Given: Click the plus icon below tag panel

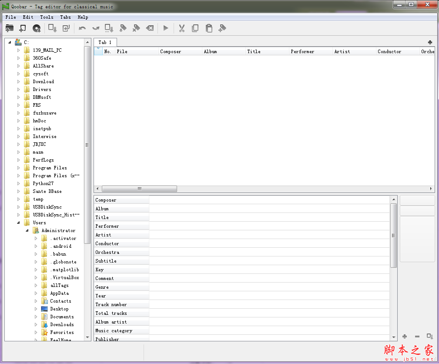Looking at the screenshot, I should click(x=405, y=336).
